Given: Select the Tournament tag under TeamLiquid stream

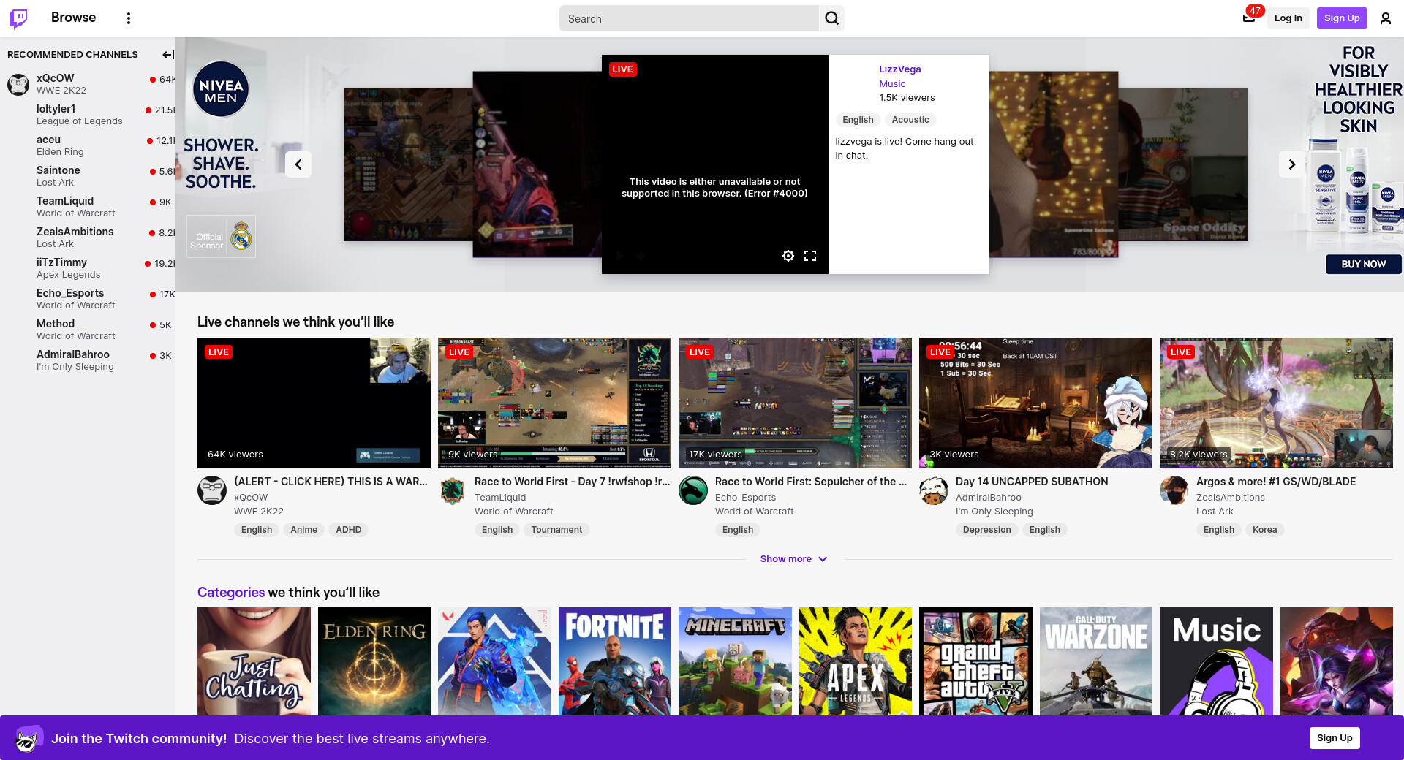Looking at the screenshot, I should coord(556,530).
